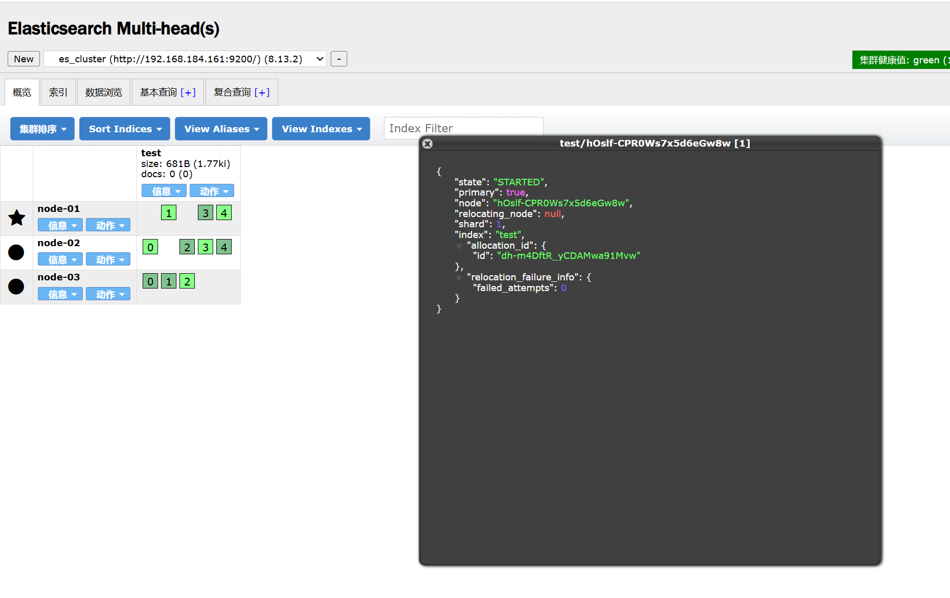
Task: Select shard 3 on node-01
Action: pyautogui.click(x=206, y=213)
